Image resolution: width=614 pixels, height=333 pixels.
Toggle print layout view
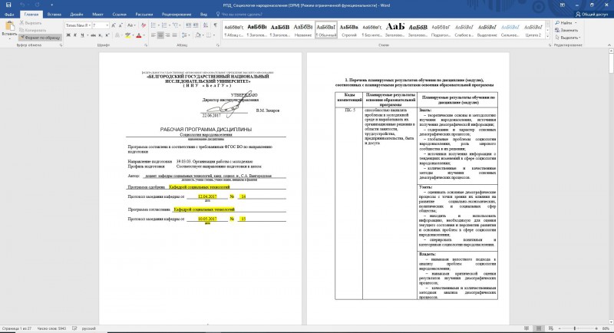tap(539, 328)
